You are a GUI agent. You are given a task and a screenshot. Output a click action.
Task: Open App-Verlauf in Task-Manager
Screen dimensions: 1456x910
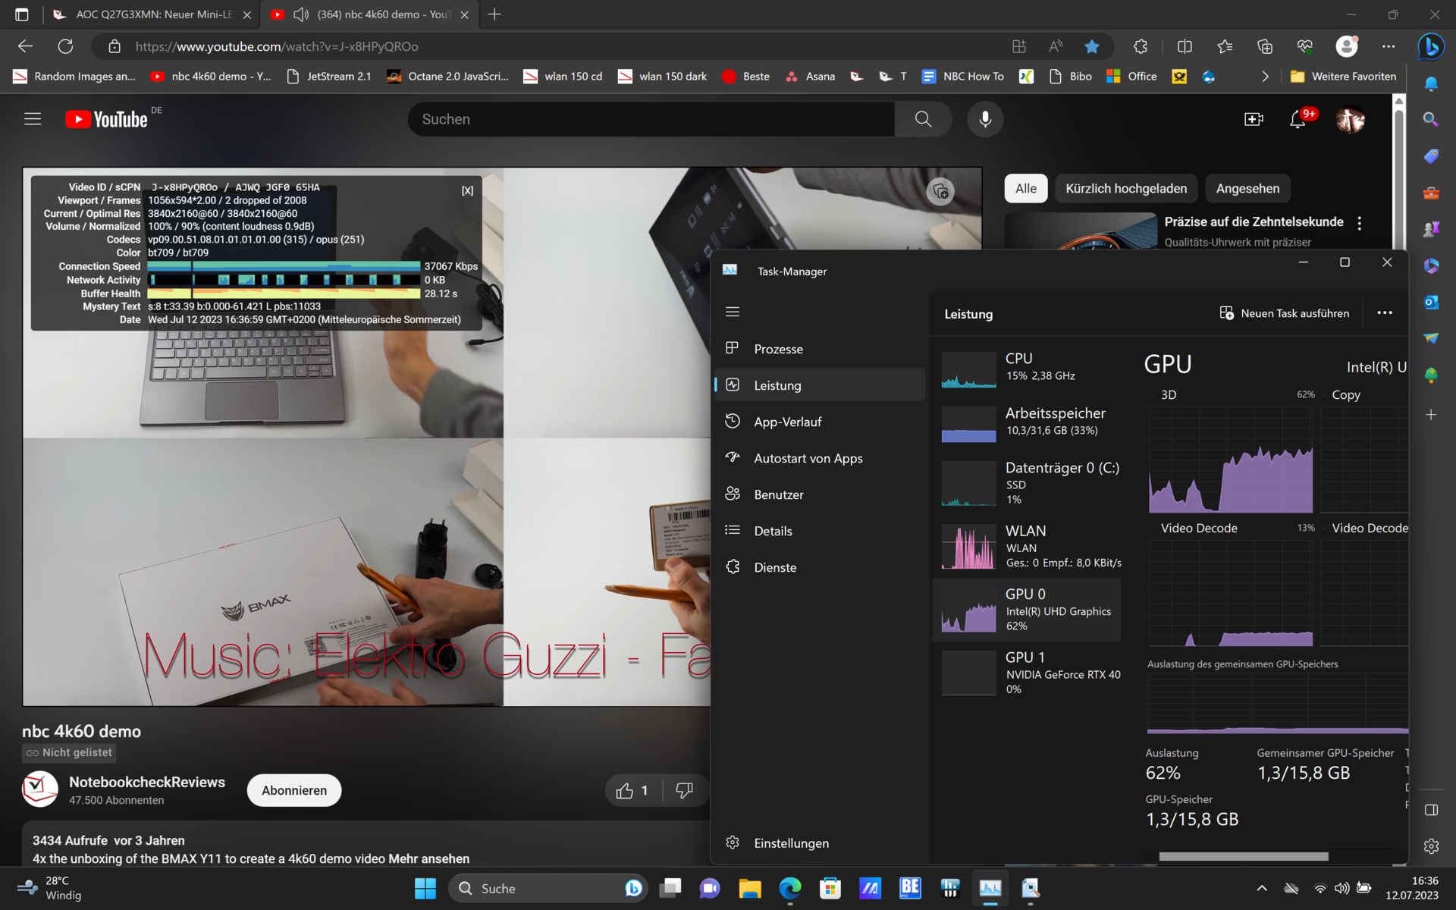(x=819, y=422)
